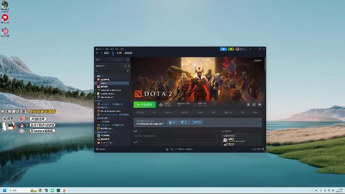Open the last Steam menu bar item
This screenshot has width=345, height=194.
(122, 49)
